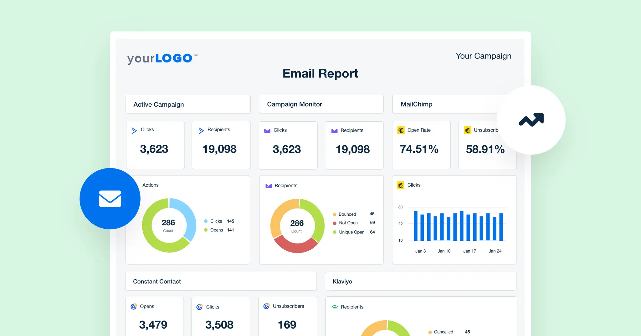
Task: Click the Your Campaign label
Action: tap(484, 56)
